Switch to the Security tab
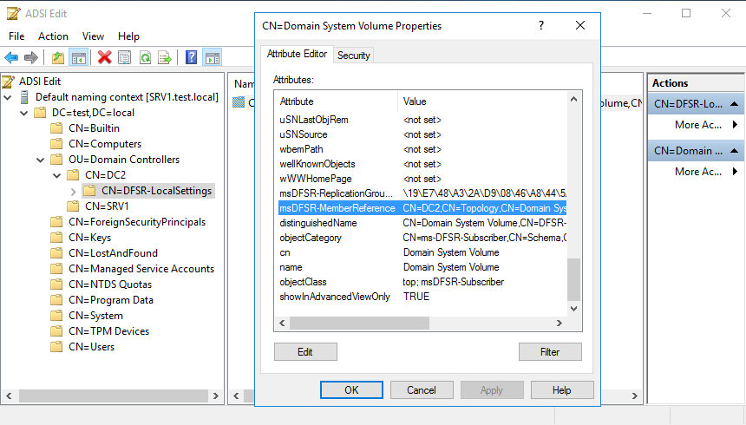The image size is (746, 425). click(354, 56)
